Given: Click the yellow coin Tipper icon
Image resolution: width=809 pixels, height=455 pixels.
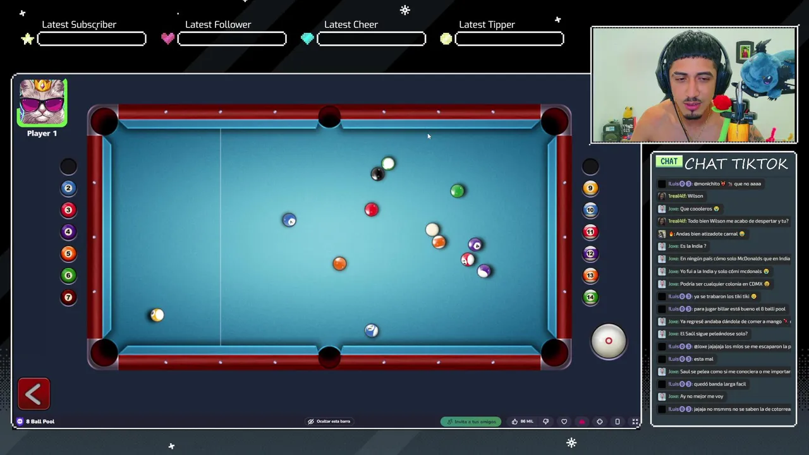Looking at the screenshot, I should pos(446,39).
